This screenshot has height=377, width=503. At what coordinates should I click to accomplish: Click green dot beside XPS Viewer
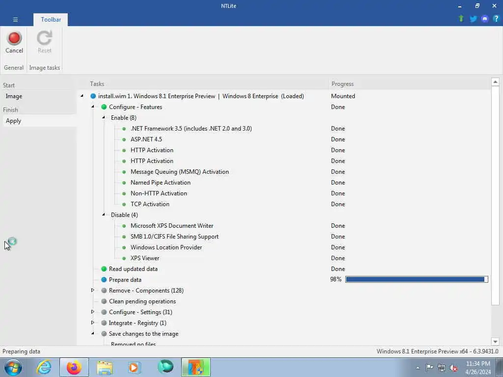(124, 258)
